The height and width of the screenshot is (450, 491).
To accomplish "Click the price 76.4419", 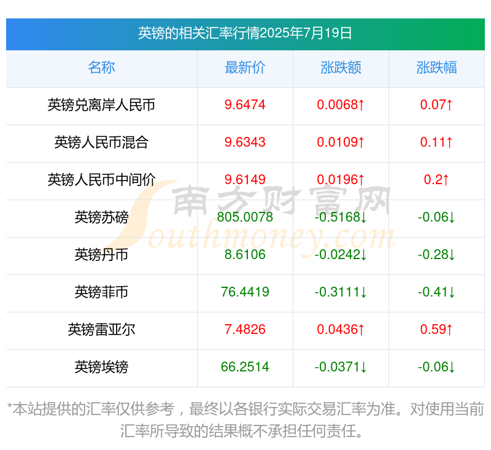I will 245,292.
